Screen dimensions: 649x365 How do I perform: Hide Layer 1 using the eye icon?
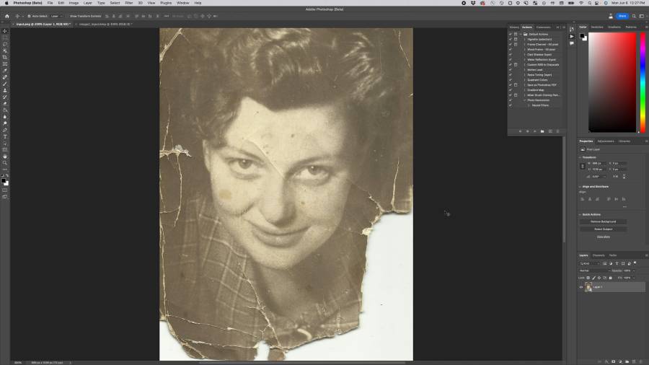[x=581, y=287]
